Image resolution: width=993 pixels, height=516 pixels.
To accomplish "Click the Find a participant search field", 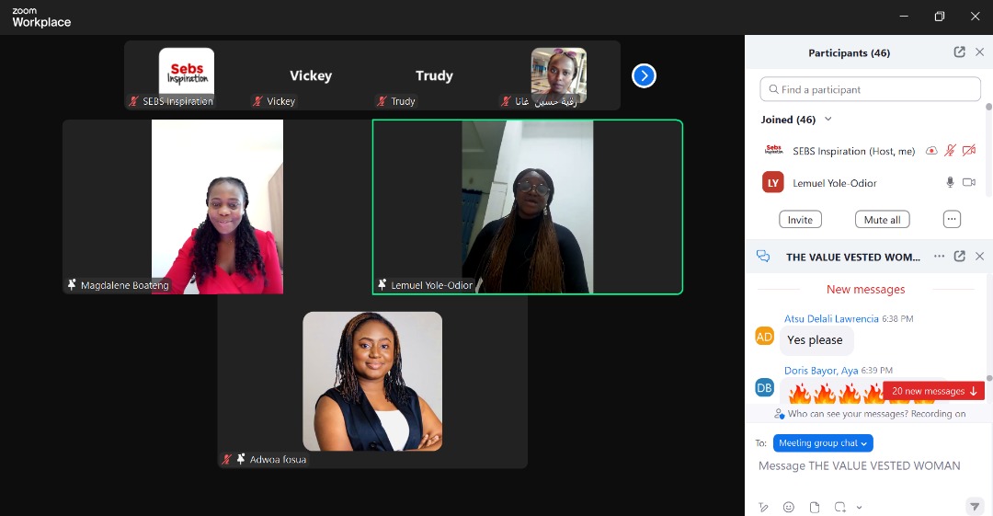I will click(870, 89).
